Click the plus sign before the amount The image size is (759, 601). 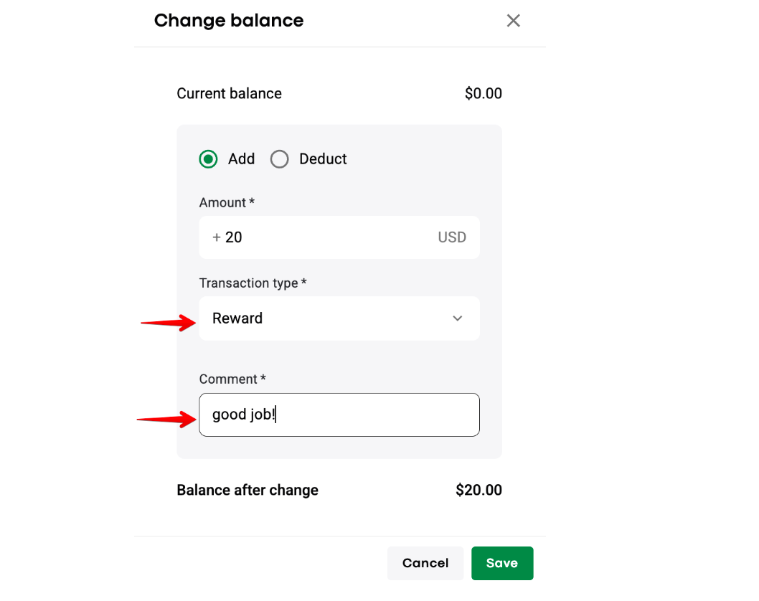tap(216, 237)
